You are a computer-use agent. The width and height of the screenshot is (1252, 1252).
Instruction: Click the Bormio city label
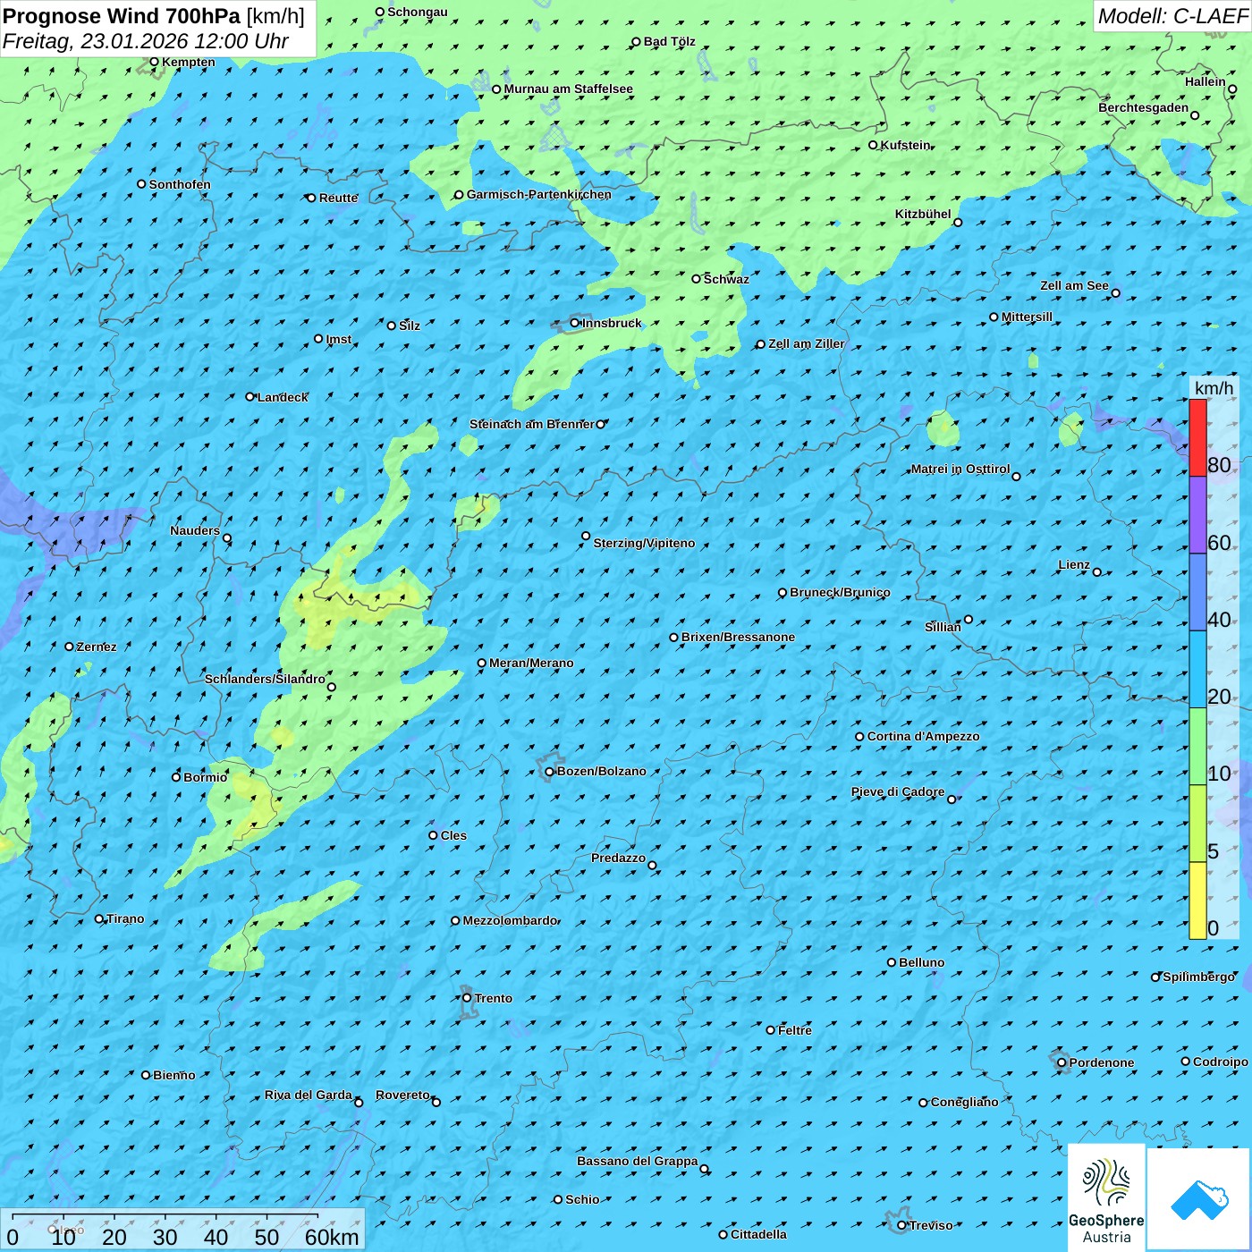coord(205,777)
